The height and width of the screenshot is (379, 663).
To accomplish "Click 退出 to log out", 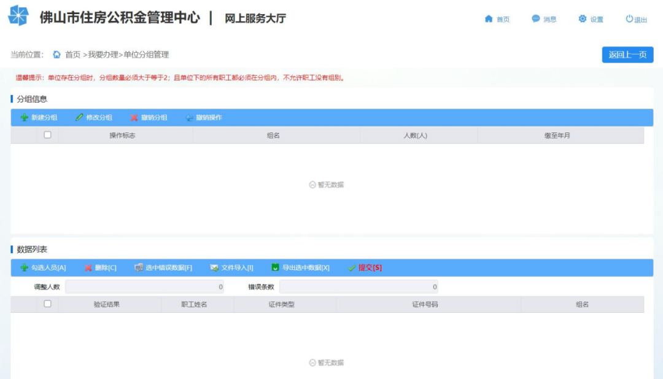I will (x=637, y=19).
